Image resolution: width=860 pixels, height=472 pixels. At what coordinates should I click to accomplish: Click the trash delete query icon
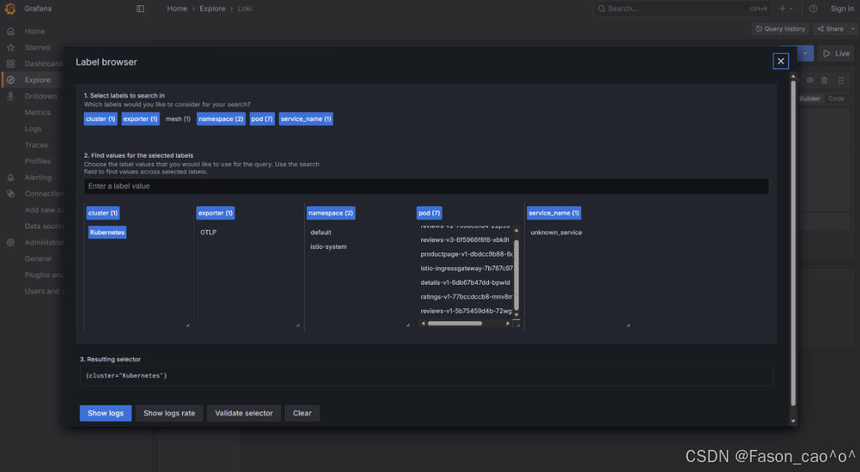(x=824, y=80)
